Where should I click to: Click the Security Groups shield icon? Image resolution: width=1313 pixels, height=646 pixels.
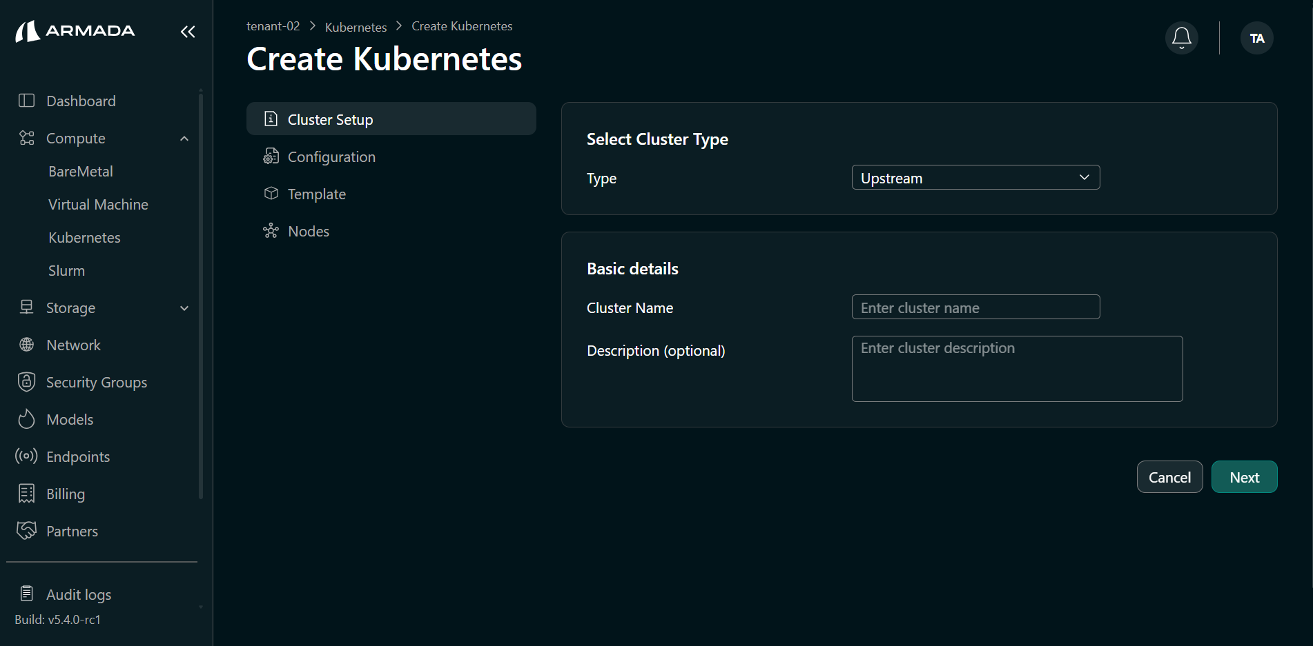[26, 382]
